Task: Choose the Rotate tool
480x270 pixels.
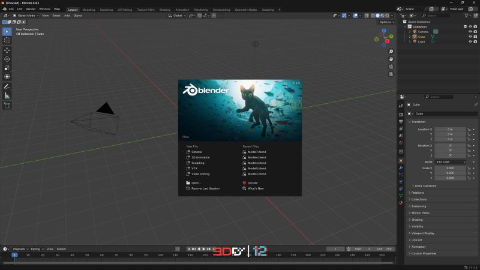Action: click(7, 59)
